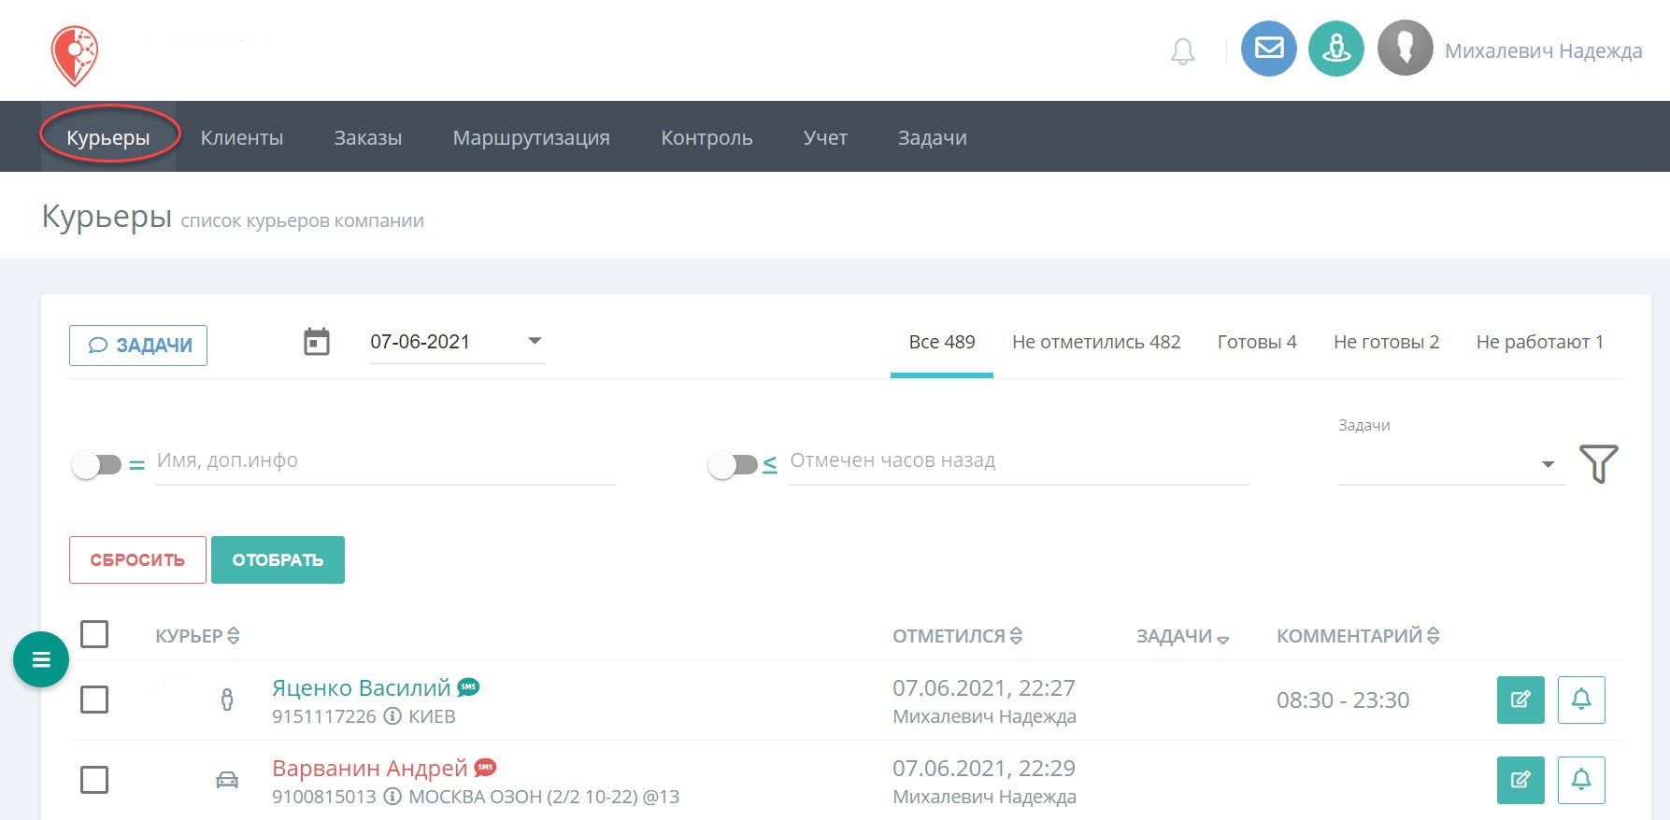Screen dimensions: 1670x820
Task: Tick the select-all couriers checkbox
Action: pos(94,634)
